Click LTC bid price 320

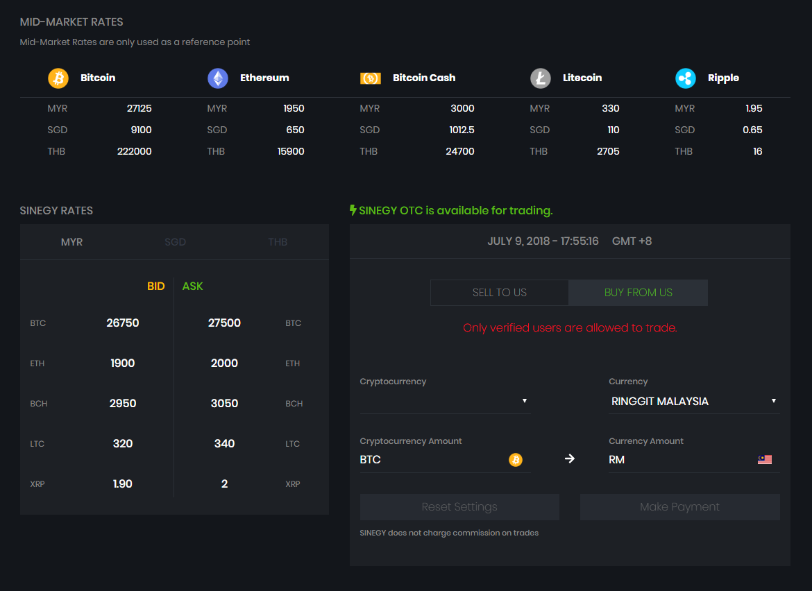pos(123,443)
